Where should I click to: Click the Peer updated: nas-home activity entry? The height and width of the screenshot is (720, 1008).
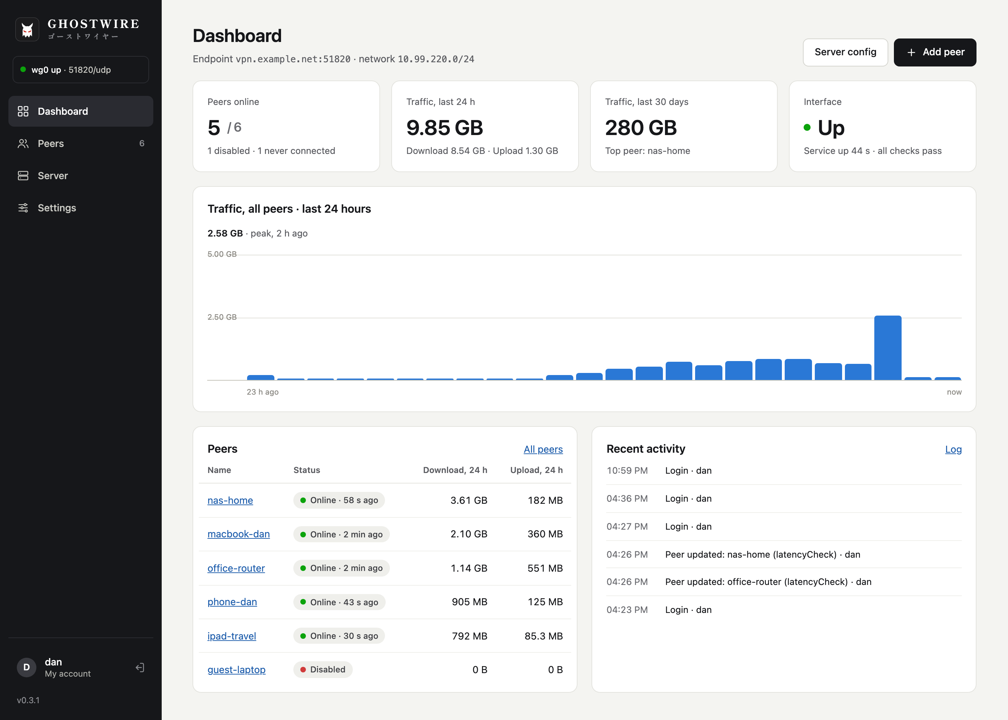click(784, 554)
